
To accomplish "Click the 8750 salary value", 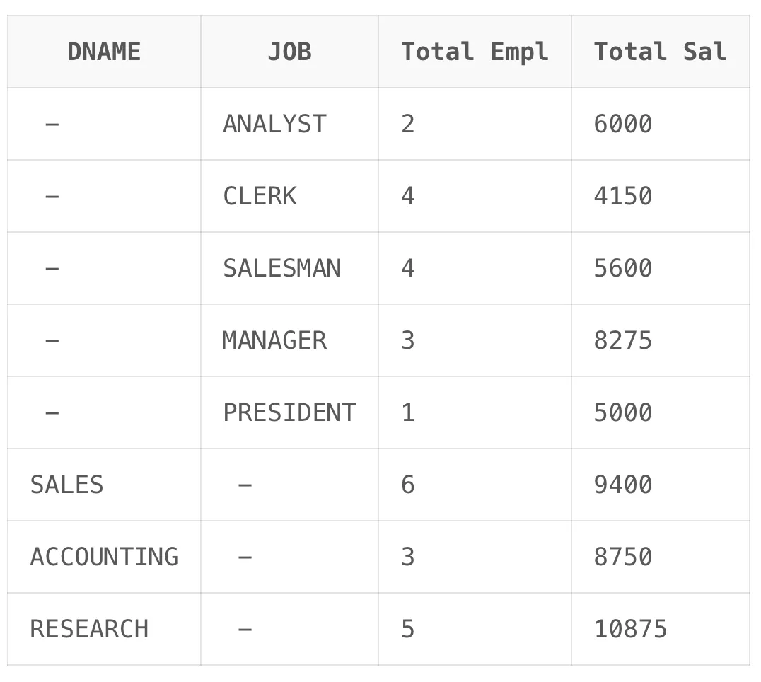I will point(623,557).
